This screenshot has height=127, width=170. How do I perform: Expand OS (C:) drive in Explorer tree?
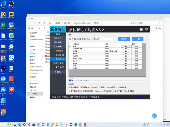pyautogui.click(x=29, y=90)
